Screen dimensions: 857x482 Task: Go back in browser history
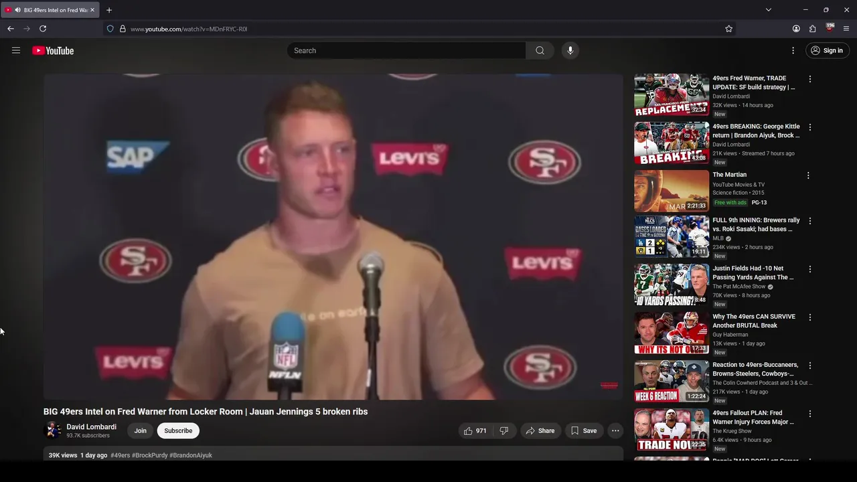coord(11,29)
